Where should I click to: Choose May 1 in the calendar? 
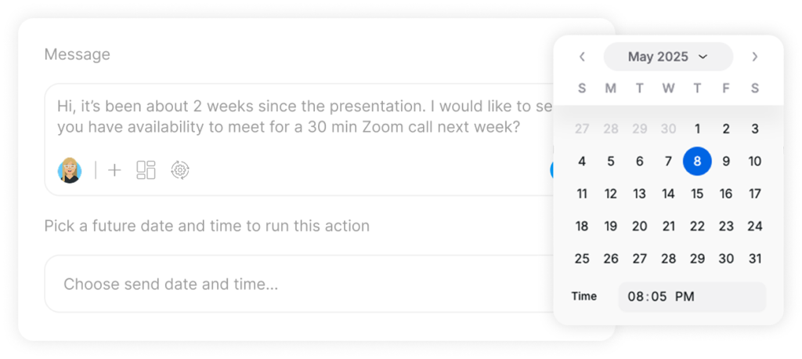[697, 129]
